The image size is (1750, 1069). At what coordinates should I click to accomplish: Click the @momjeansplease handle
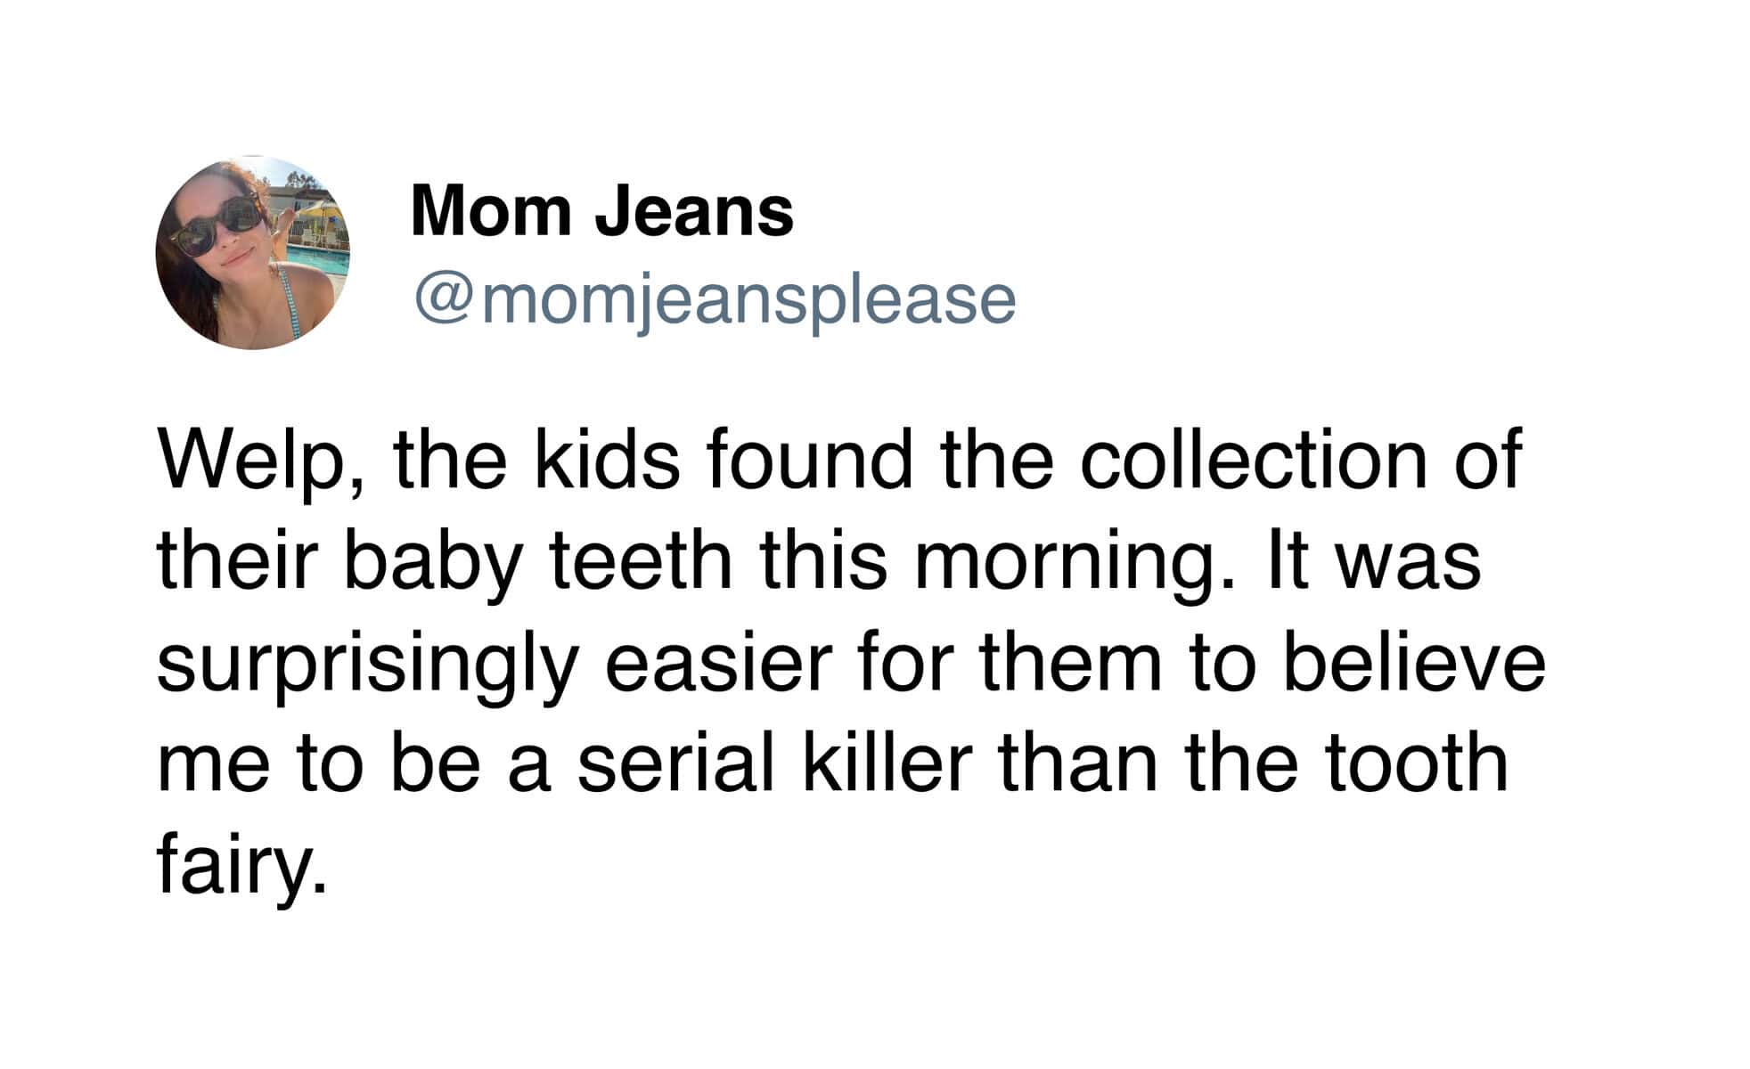[714, 299]
